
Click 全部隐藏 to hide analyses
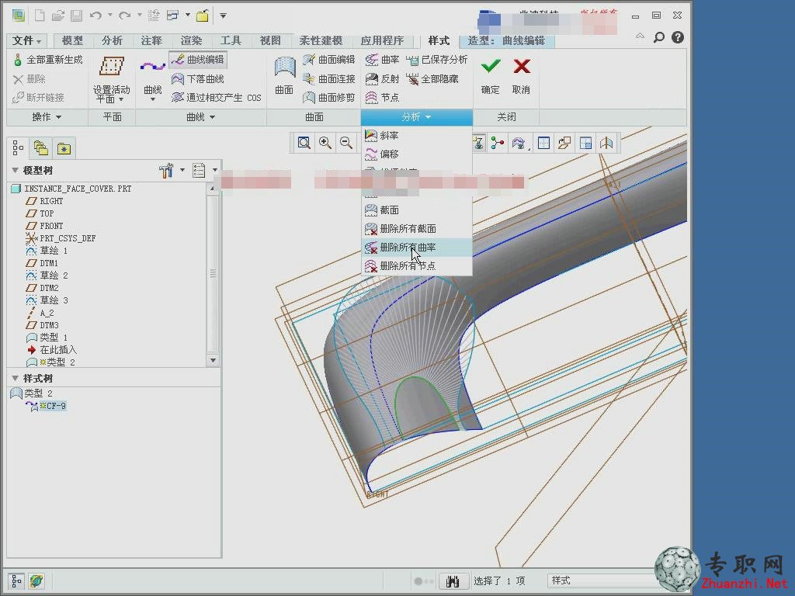tap(432, 79)
